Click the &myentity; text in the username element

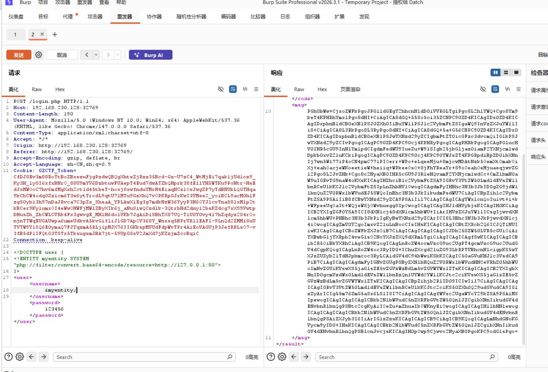coord(60,290)
